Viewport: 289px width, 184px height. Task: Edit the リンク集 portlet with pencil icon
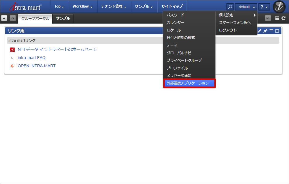tap(259, 31)
